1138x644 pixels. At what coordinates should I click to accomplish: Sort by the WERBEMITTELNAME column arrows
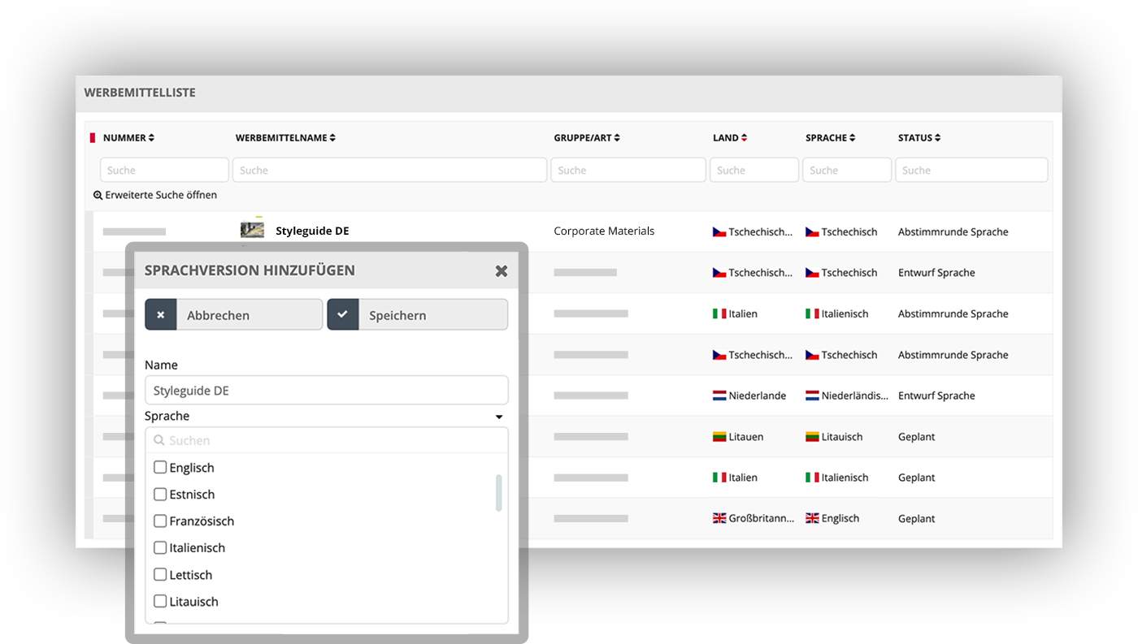[x=332, y=138]
